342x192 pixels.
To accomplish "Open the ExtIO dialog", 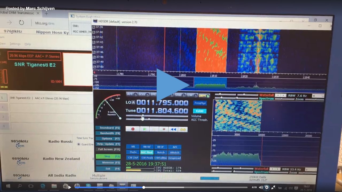I will [x=200, y=111].
